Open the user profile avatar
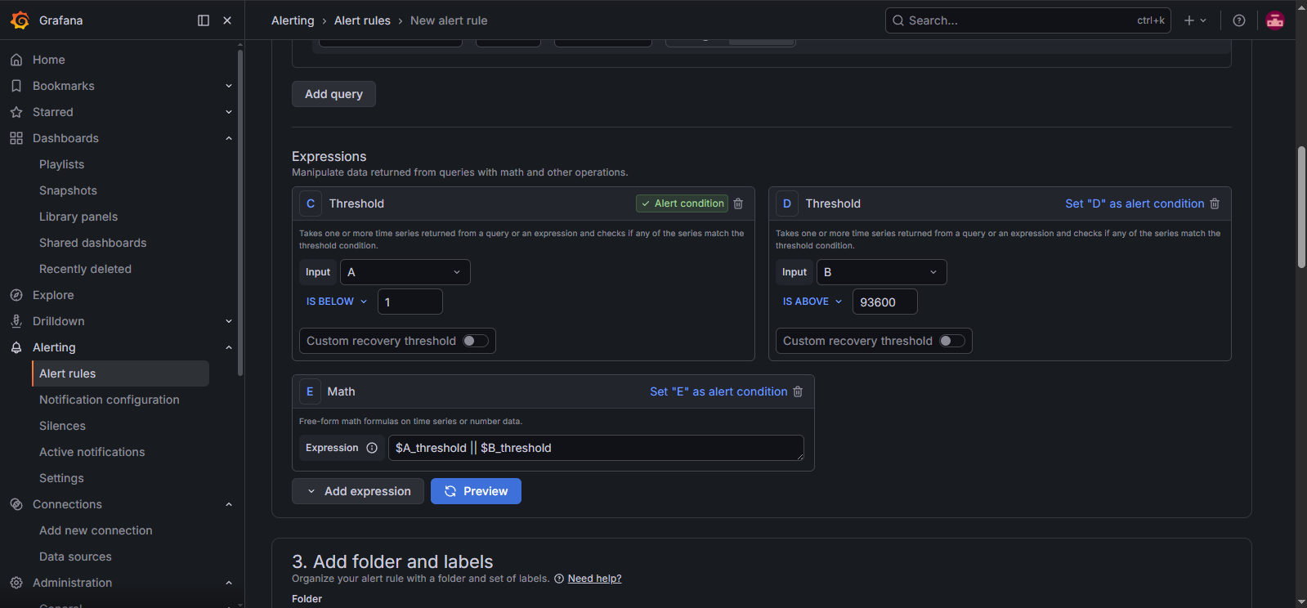The height and width of the screenshot is (608, 1307). click(1275, 20)
